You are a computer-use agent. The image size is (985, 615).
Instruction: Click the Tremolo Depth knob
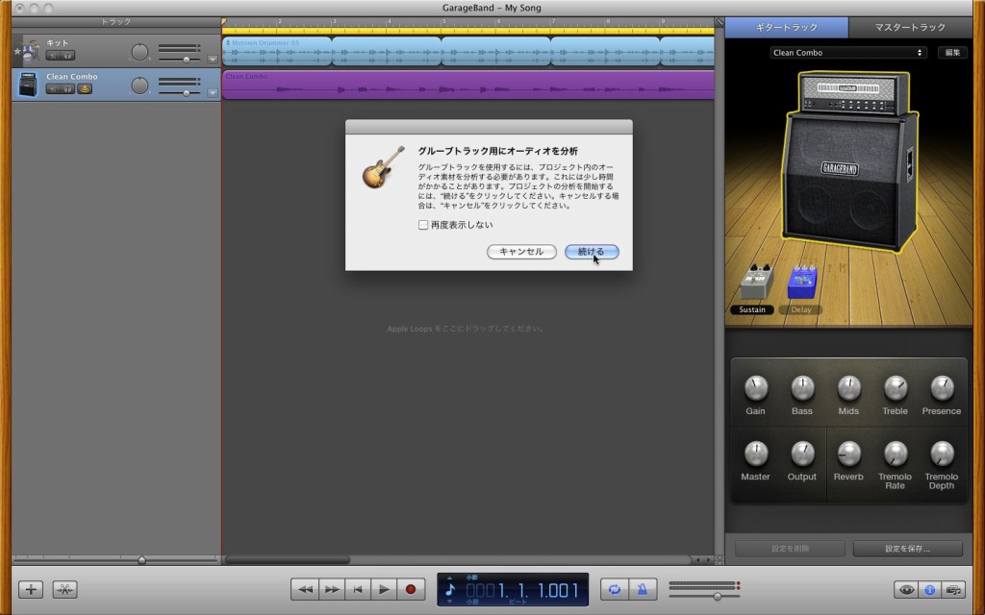pos(942,454)
